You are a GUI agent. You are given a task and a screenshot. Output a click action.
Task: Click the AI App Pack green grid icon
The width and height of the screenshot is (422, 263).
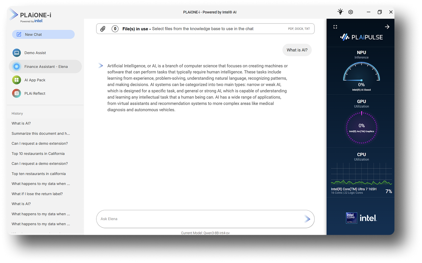click(x=16, y=80)
